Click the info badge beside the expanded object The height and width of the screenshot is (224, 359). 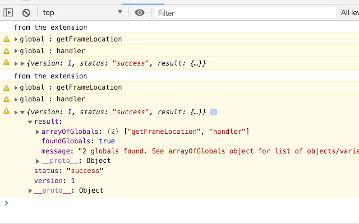(x=214, y=112)
